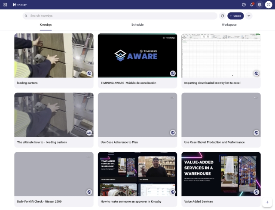
Task: Open 'How to make someone an approver' title
Action: click(131, 201)
